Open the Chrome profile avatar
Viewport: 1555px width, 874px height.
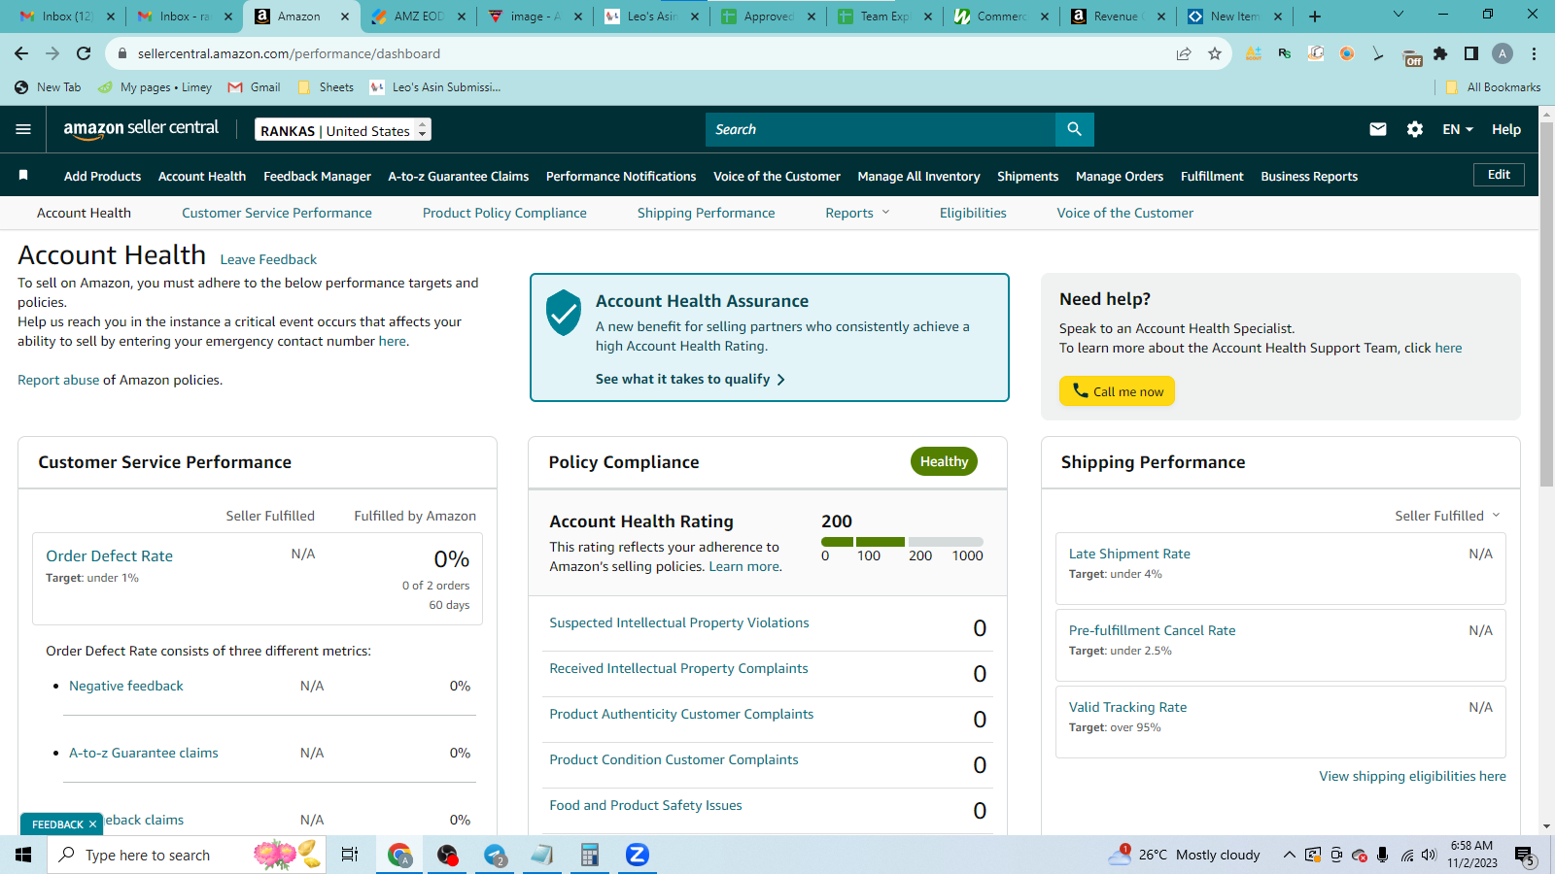tap(1503, 53)
